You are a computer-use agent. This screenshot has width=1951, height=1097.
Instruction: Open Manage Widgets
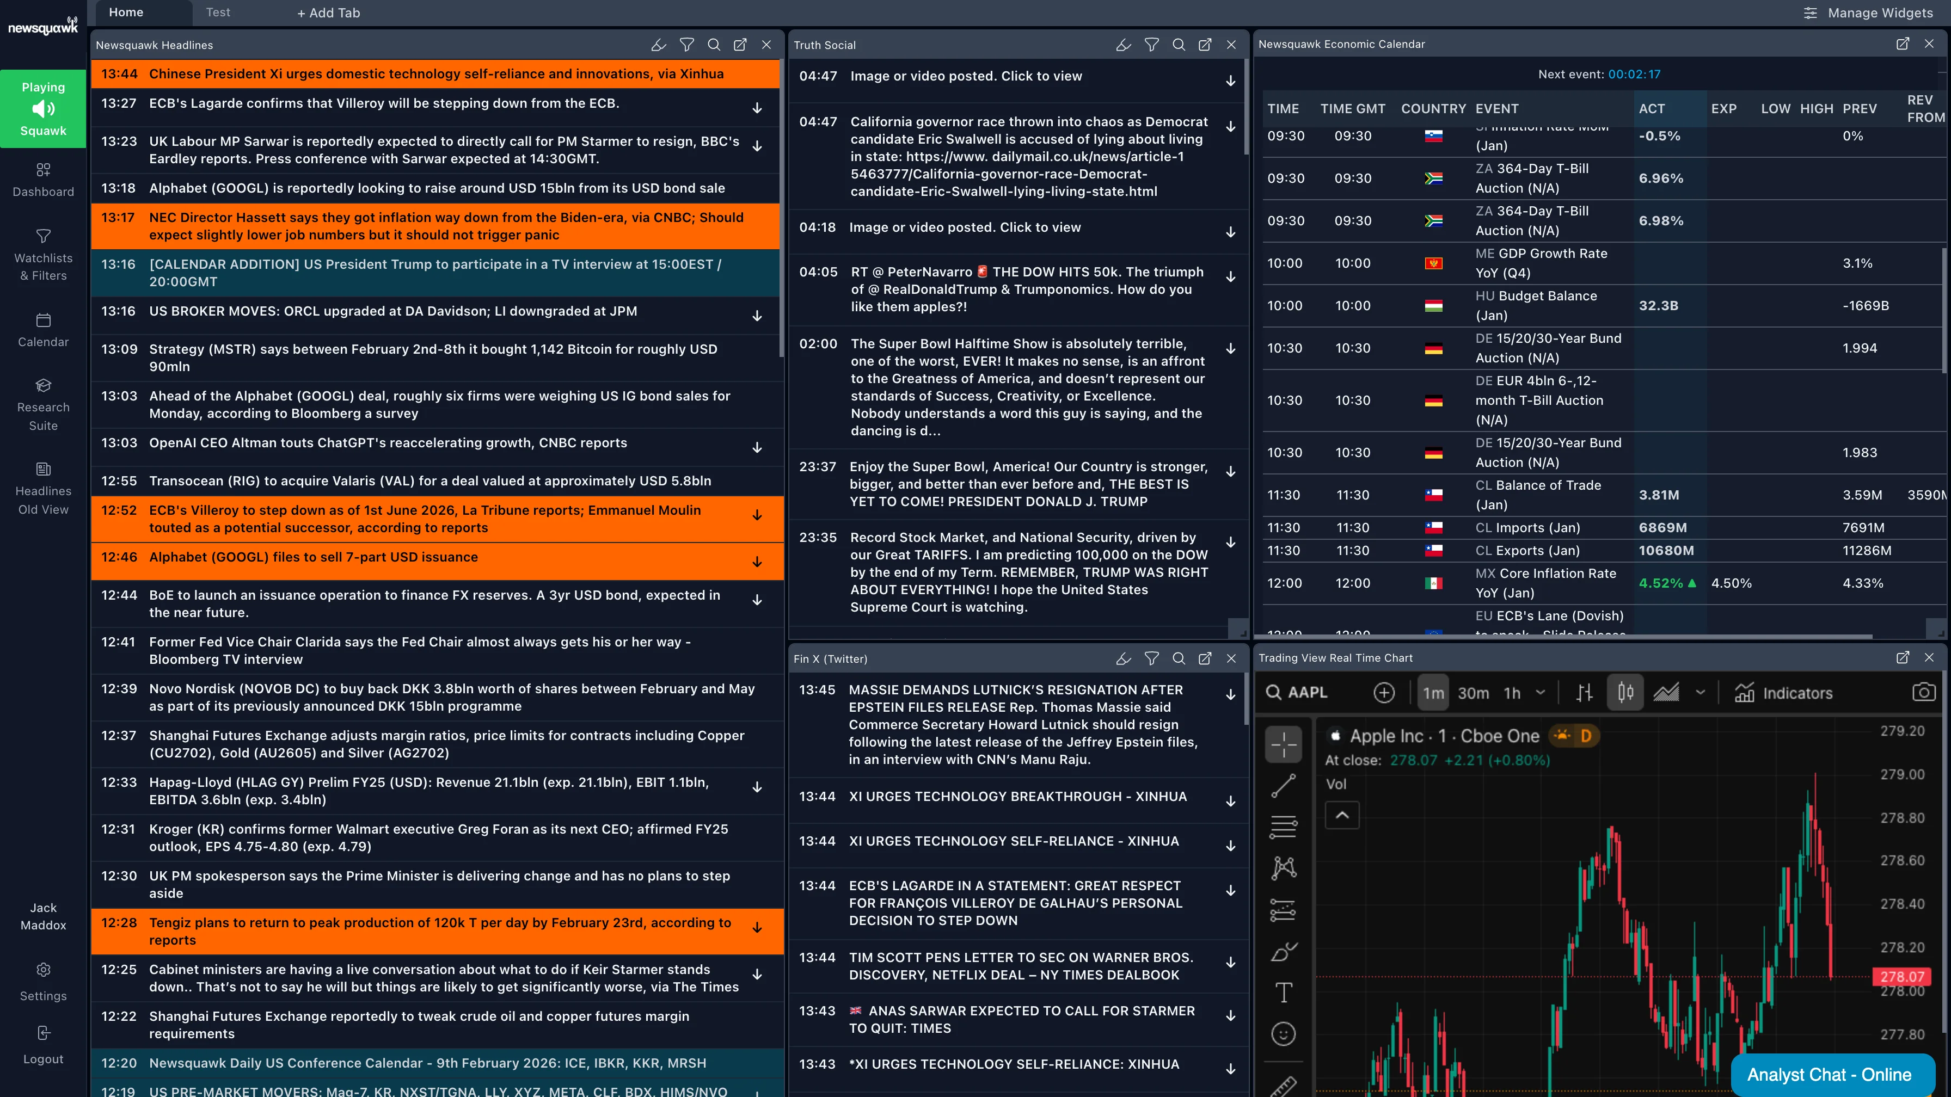tap(1867, 13)
